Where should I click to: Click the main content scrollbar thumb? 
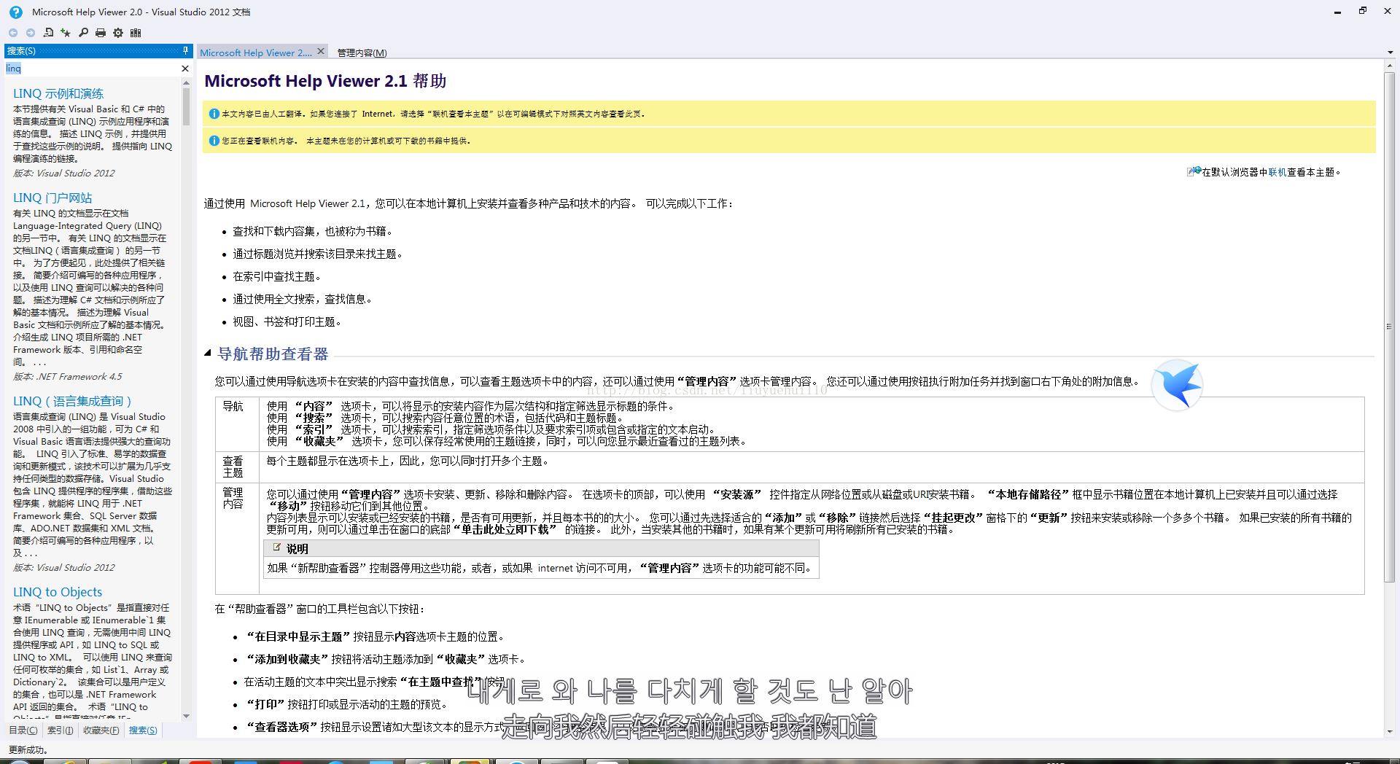click(x=1390, y=327)
